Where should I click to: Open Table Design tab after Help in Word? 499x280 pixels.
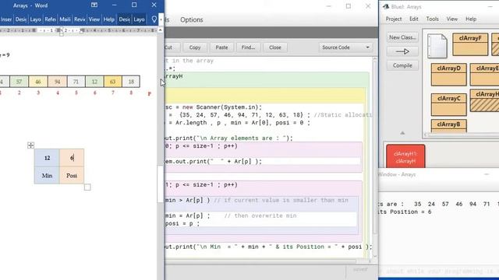124,19
